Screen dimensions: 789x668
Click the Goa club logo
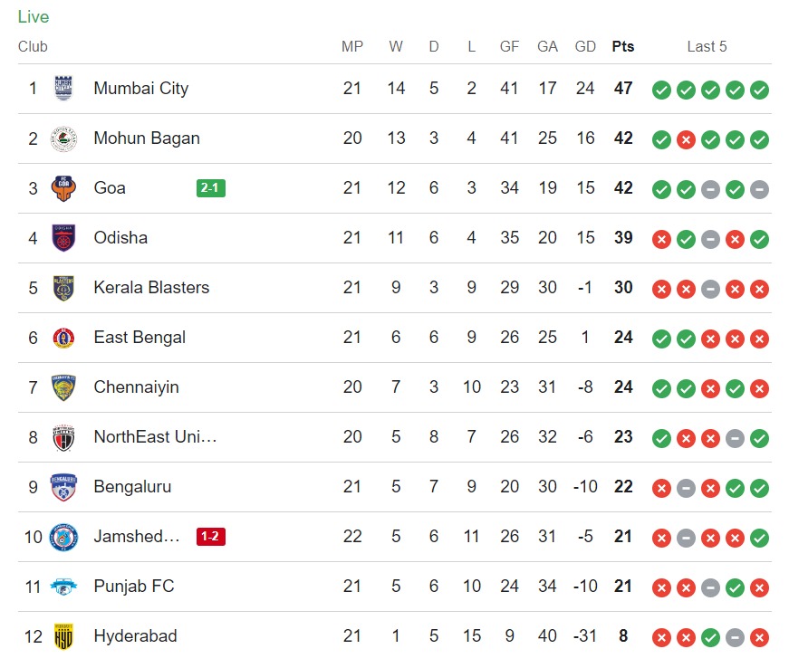[63, 188]
